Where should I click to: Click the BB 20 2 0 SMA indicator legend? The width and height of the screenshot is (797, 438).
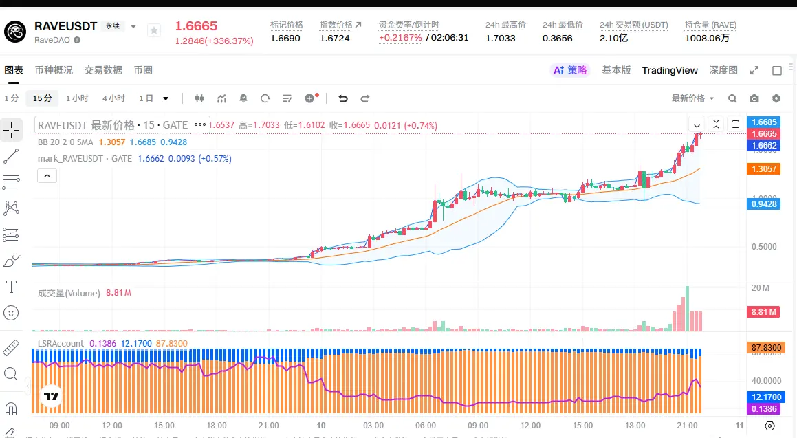(x=65, y=142)
